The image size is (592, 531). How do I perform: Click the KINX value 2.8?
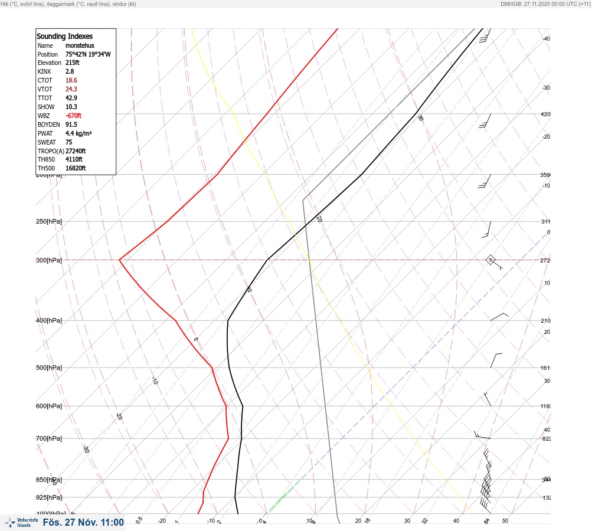[70, 71]
